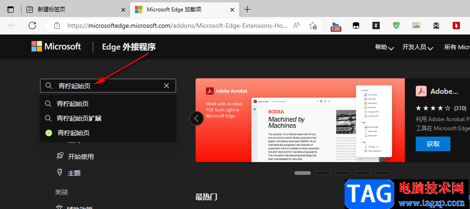
Task: Open the black mask extension icon
Action: pos(356,26)
